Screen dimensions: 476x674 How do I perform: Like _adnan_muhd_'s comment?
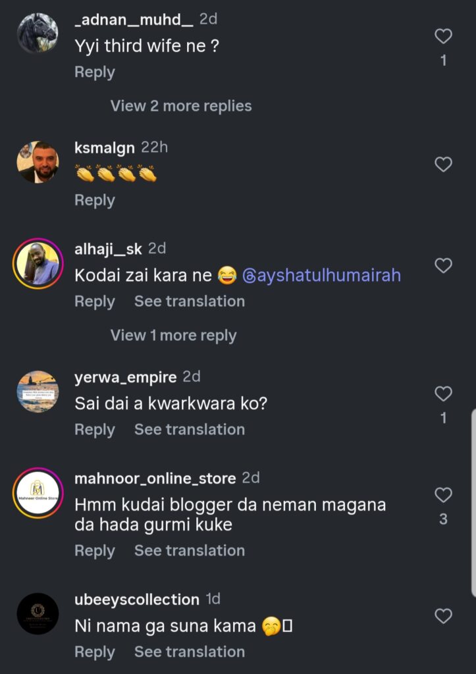tap(444, 36)
